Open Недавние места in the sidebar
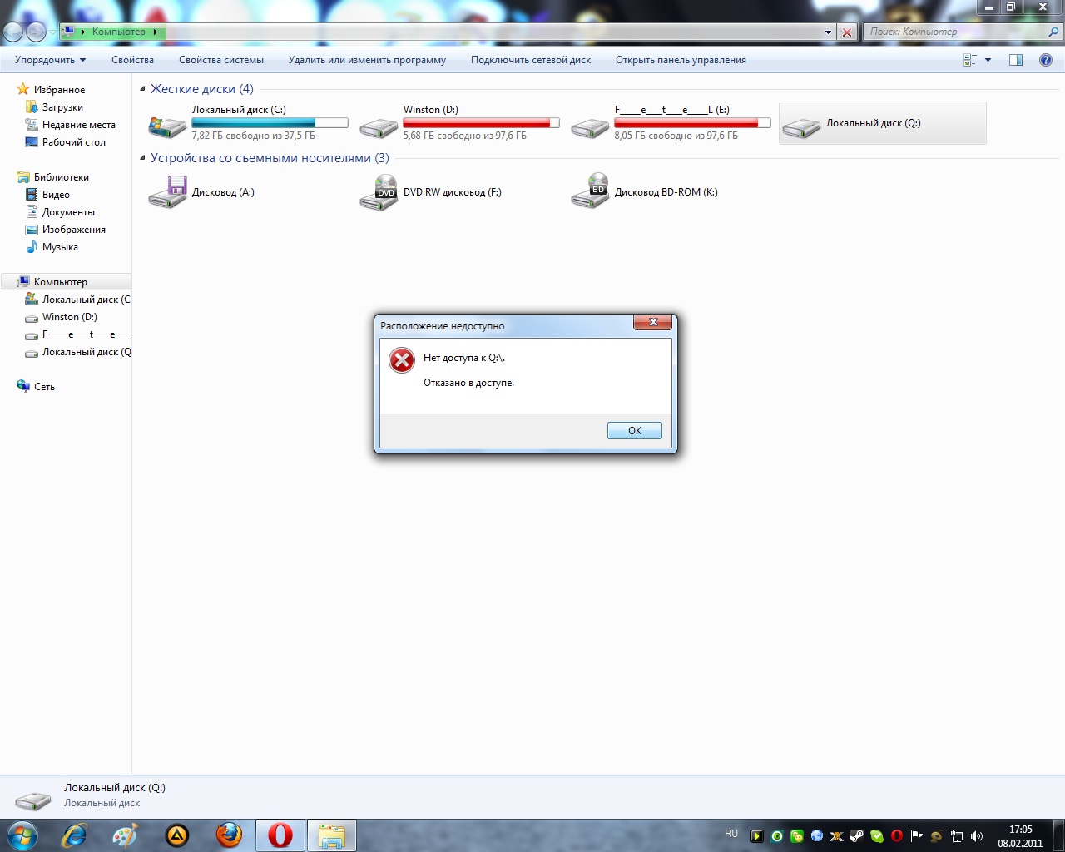1065x852 pixels. tap(79, 125)
